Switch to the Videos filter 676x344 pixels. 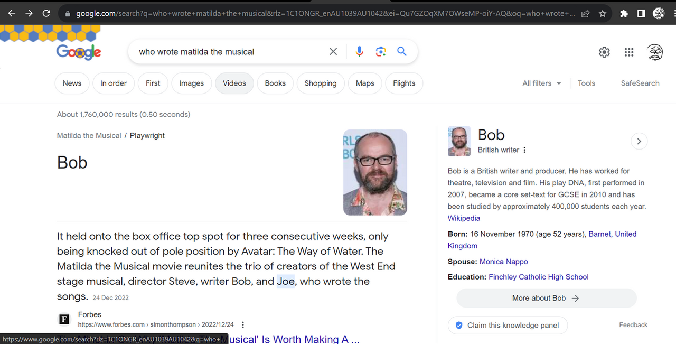pyautogui.click(x=234, y=83)
